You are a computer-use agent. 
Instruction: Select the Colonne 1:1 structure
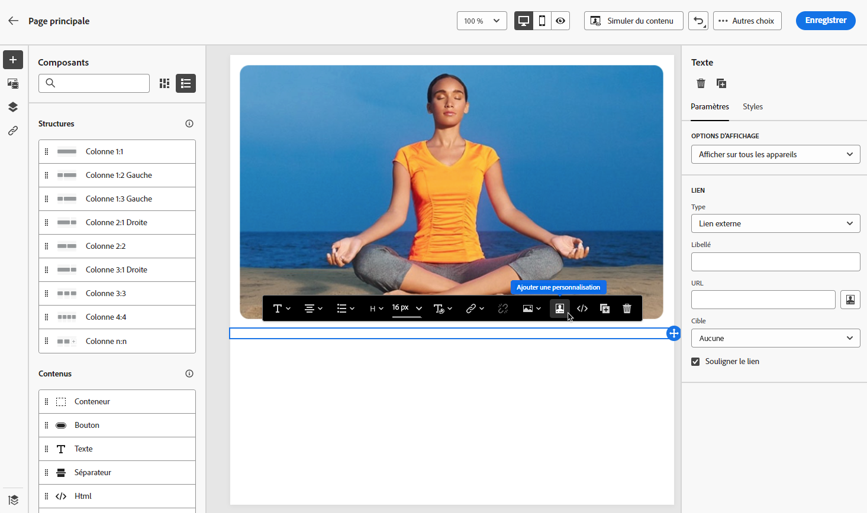pyautogui.click(x=117, y=152)
